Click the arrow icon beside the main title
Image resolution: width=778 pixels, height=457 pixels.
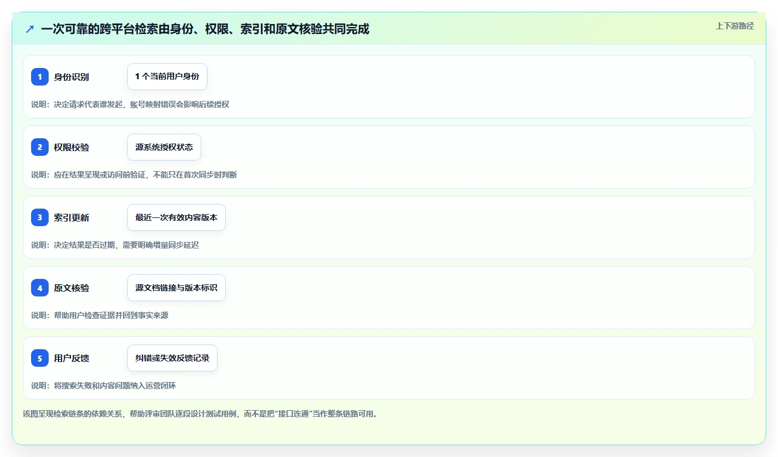point(30,29)
